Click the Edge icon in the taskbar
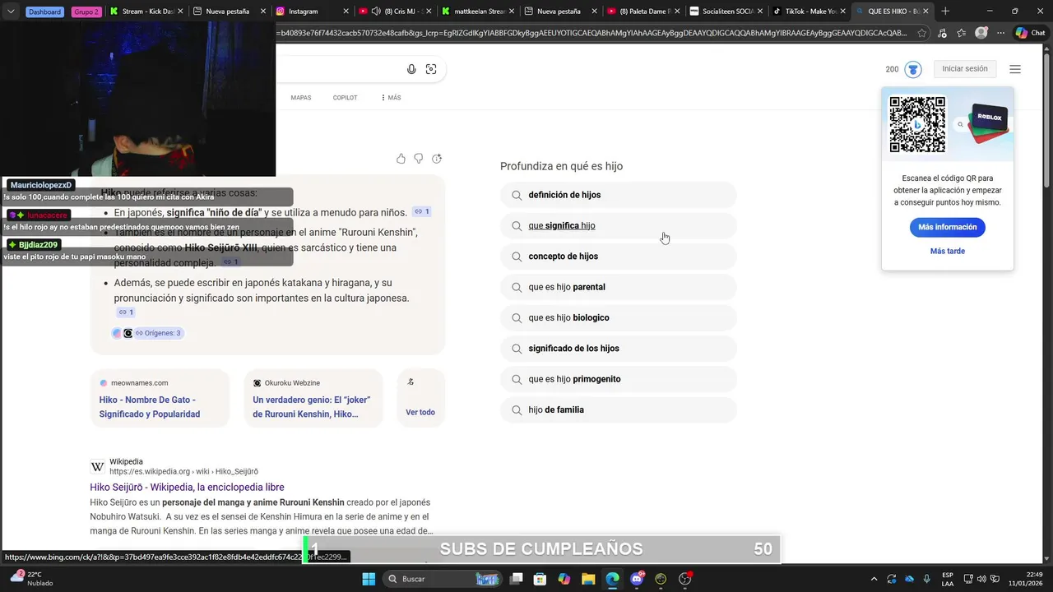1053x592 pixels. click(613, 579)
